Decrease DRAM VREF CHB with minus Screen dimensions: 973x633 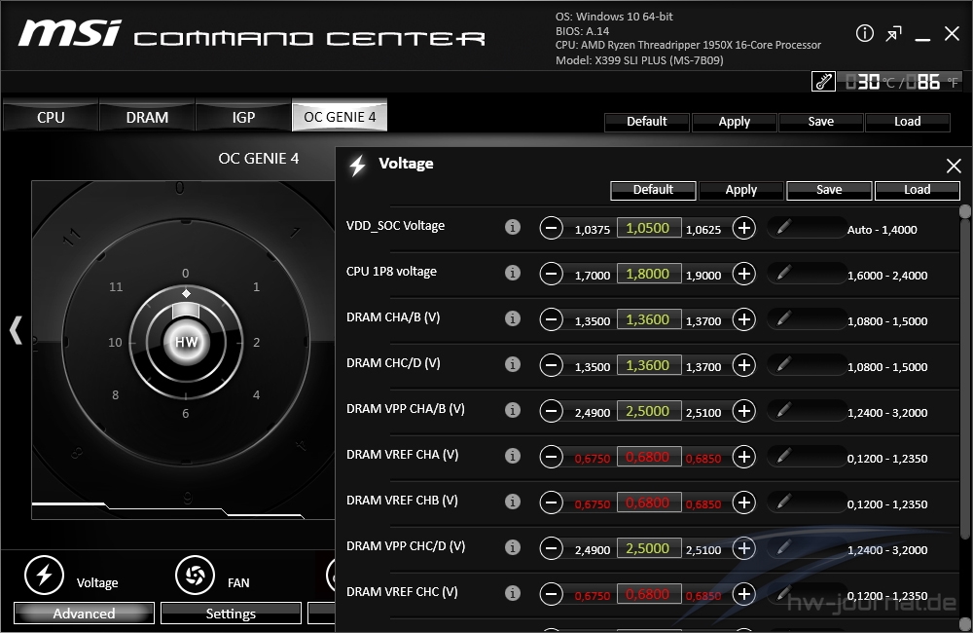pyautogui.click(x=551, y=503)
